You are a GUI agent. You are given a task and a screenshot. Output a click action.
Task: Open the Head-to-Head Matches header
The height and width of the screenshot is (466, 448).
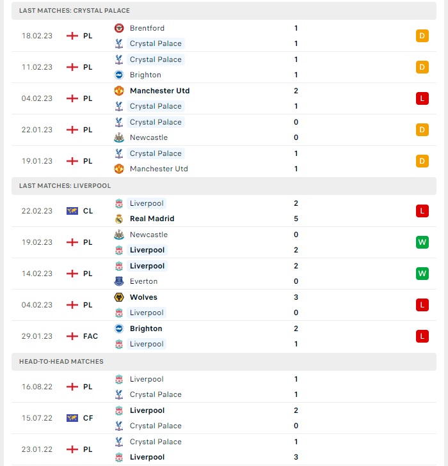coord(224,361)
